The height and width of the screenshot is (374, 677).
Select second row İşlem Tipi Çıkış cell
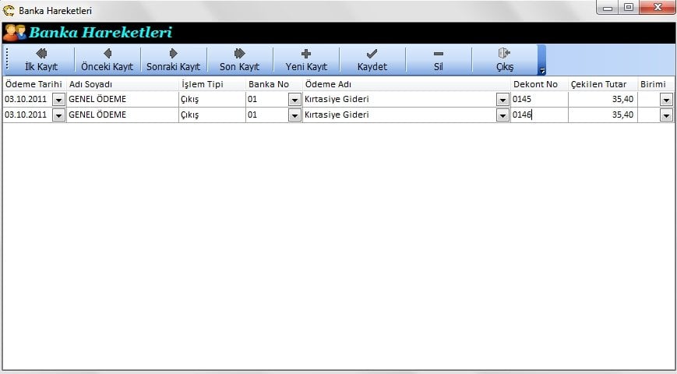[211, 115]
